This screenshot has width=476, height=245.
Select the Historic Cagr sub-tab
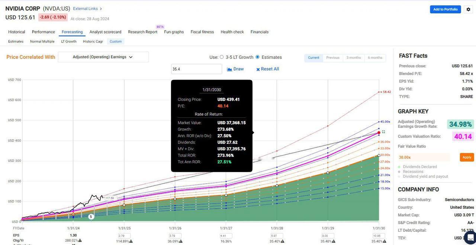[93, 41]
